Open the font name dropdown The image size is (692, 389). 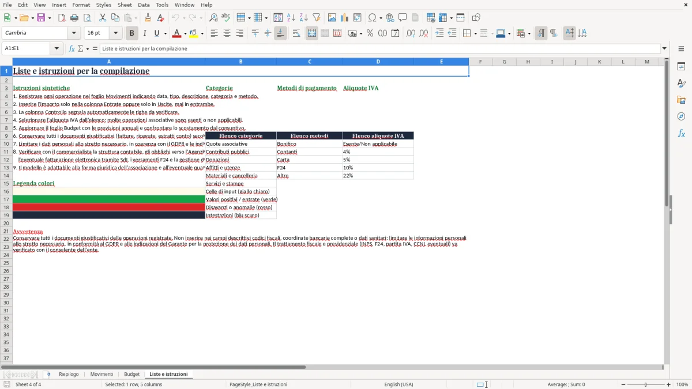pos(74,33)
